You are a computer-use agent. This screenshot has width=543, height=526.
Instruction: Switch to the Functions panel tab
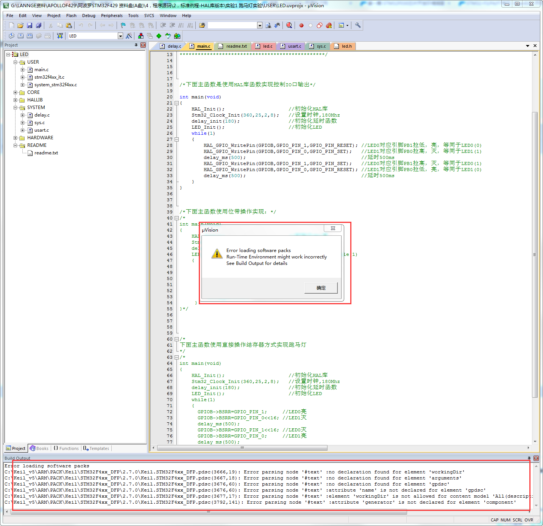point(66,448)
